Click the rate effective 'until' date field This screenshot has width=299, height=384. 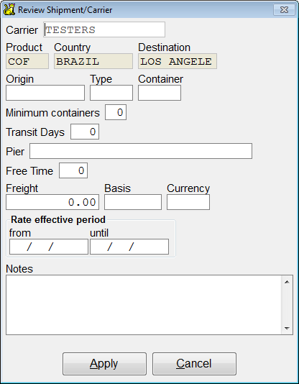129,247
